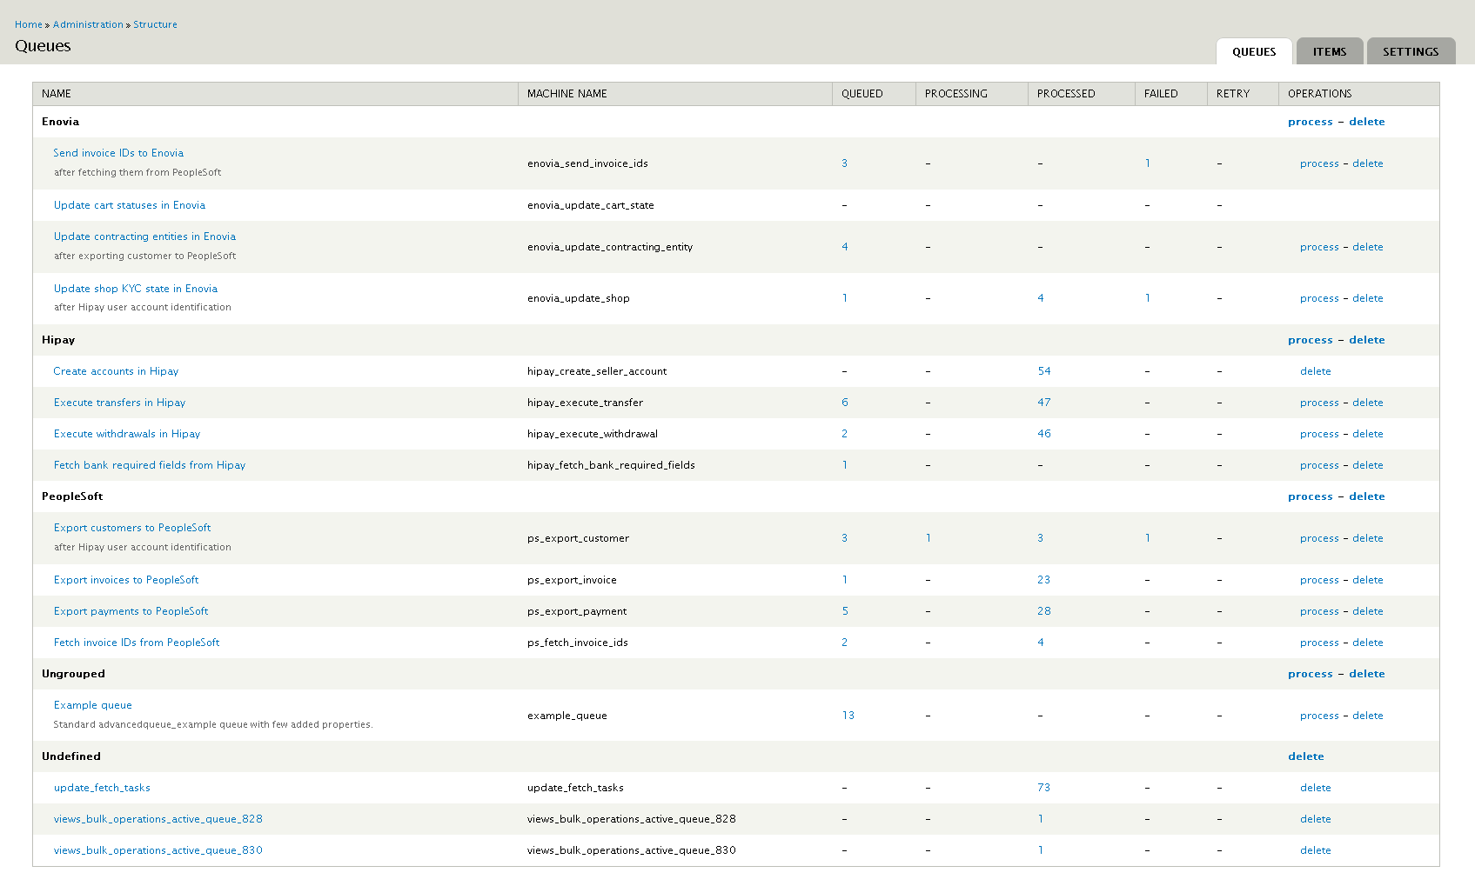Viewport: 1475px width, 886px height.
Task: Delete ps_export_invoice queue
Action: 1368,580
